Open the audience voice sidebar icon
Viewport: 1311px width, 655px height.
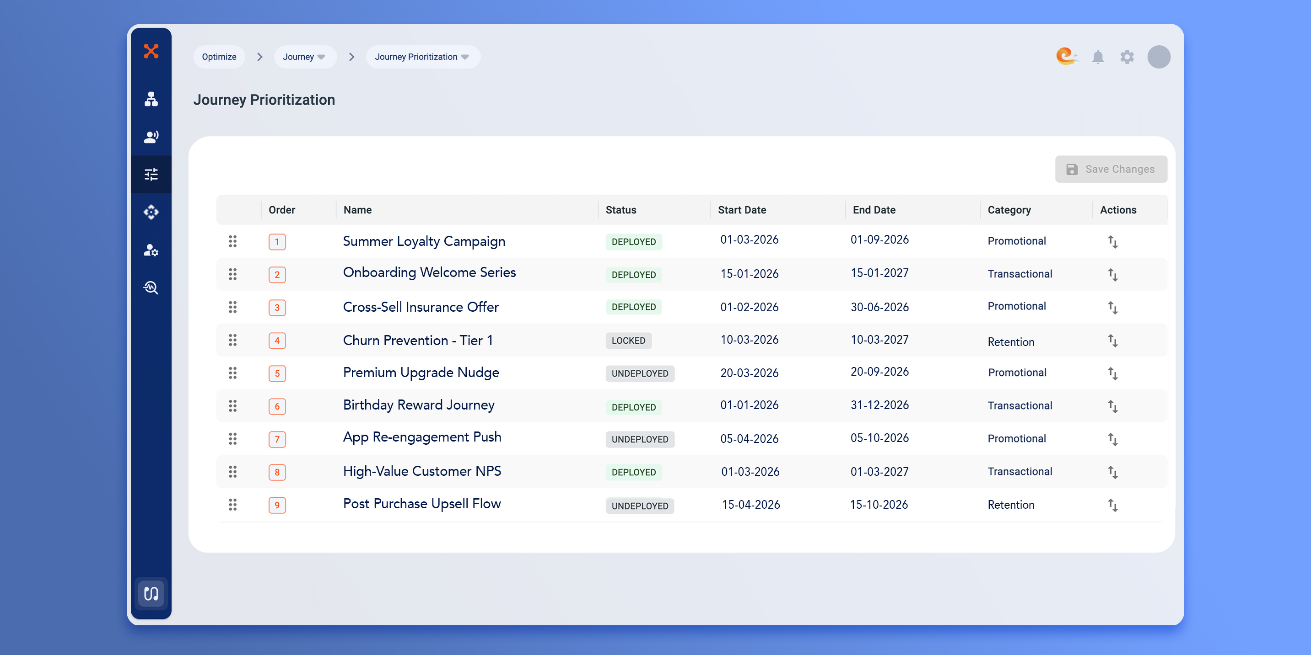[151, 136]
